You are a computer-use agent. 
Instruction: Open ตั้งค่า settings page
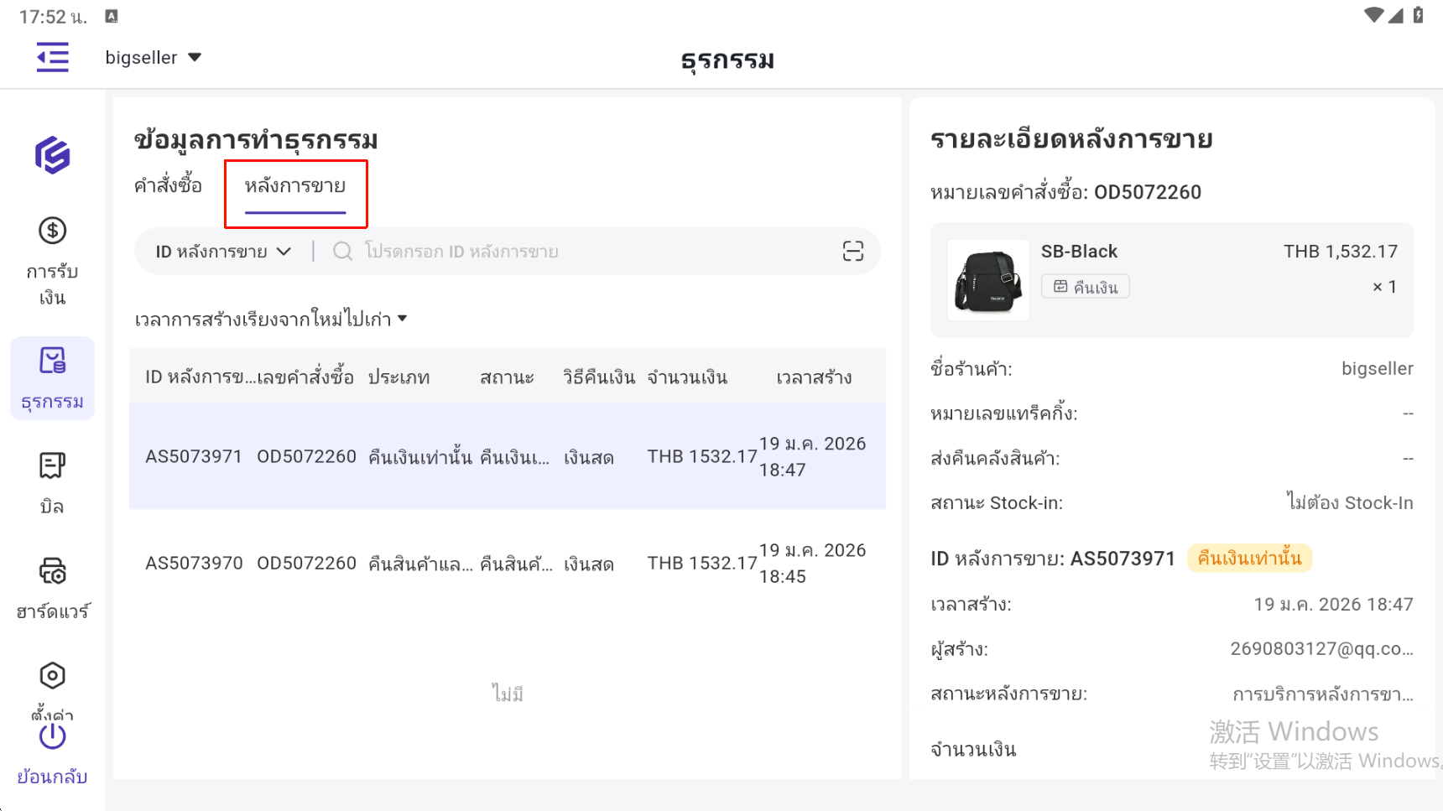[52, 688]
